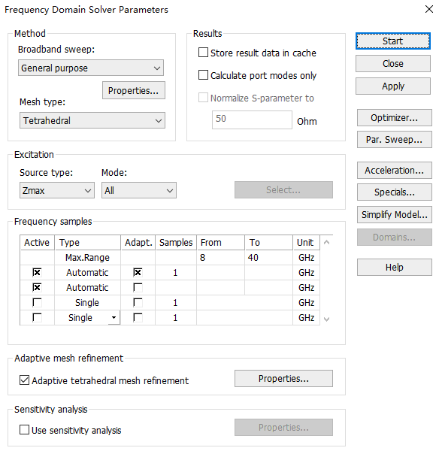Enable Use sensitivity analysis
The width and height of the screenshot is (439, 457).
click(x=24, y=430)
